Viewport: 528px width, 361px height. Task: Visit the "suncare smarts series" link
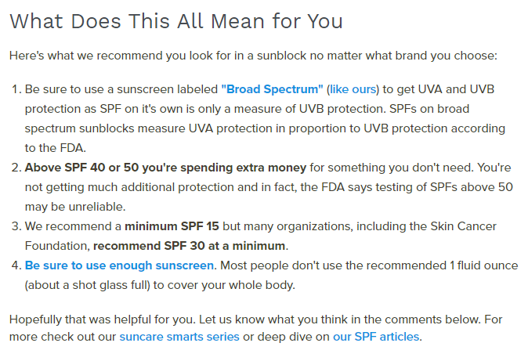point(179,337)
